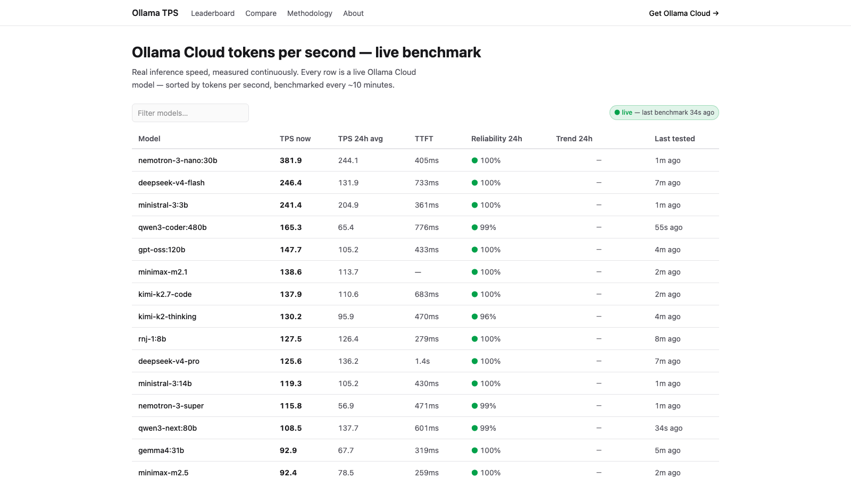The height and width of the screenshot is (478, 851).
Task: Select the qwen3-next:80b model name
Action: (x=168, y=428)
